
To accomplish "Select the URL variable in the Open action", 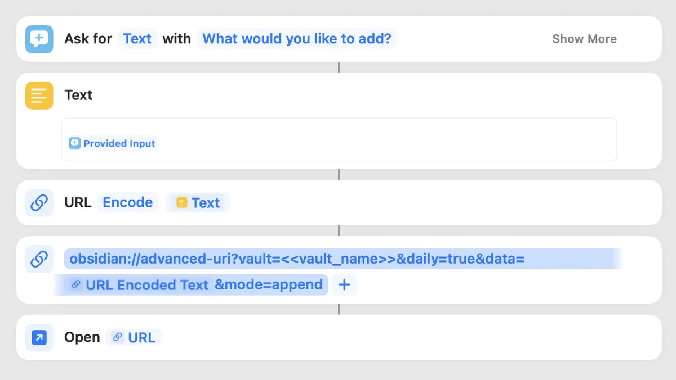I will 134,337.
